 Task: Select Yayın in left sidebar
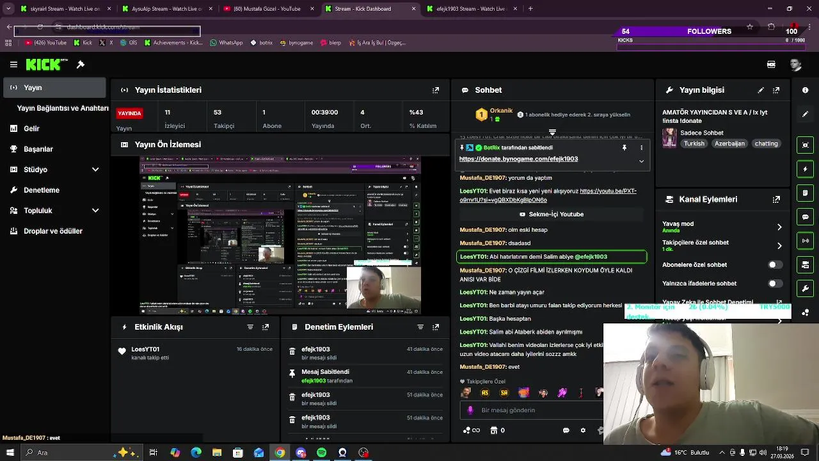click(x=54, y=88)
